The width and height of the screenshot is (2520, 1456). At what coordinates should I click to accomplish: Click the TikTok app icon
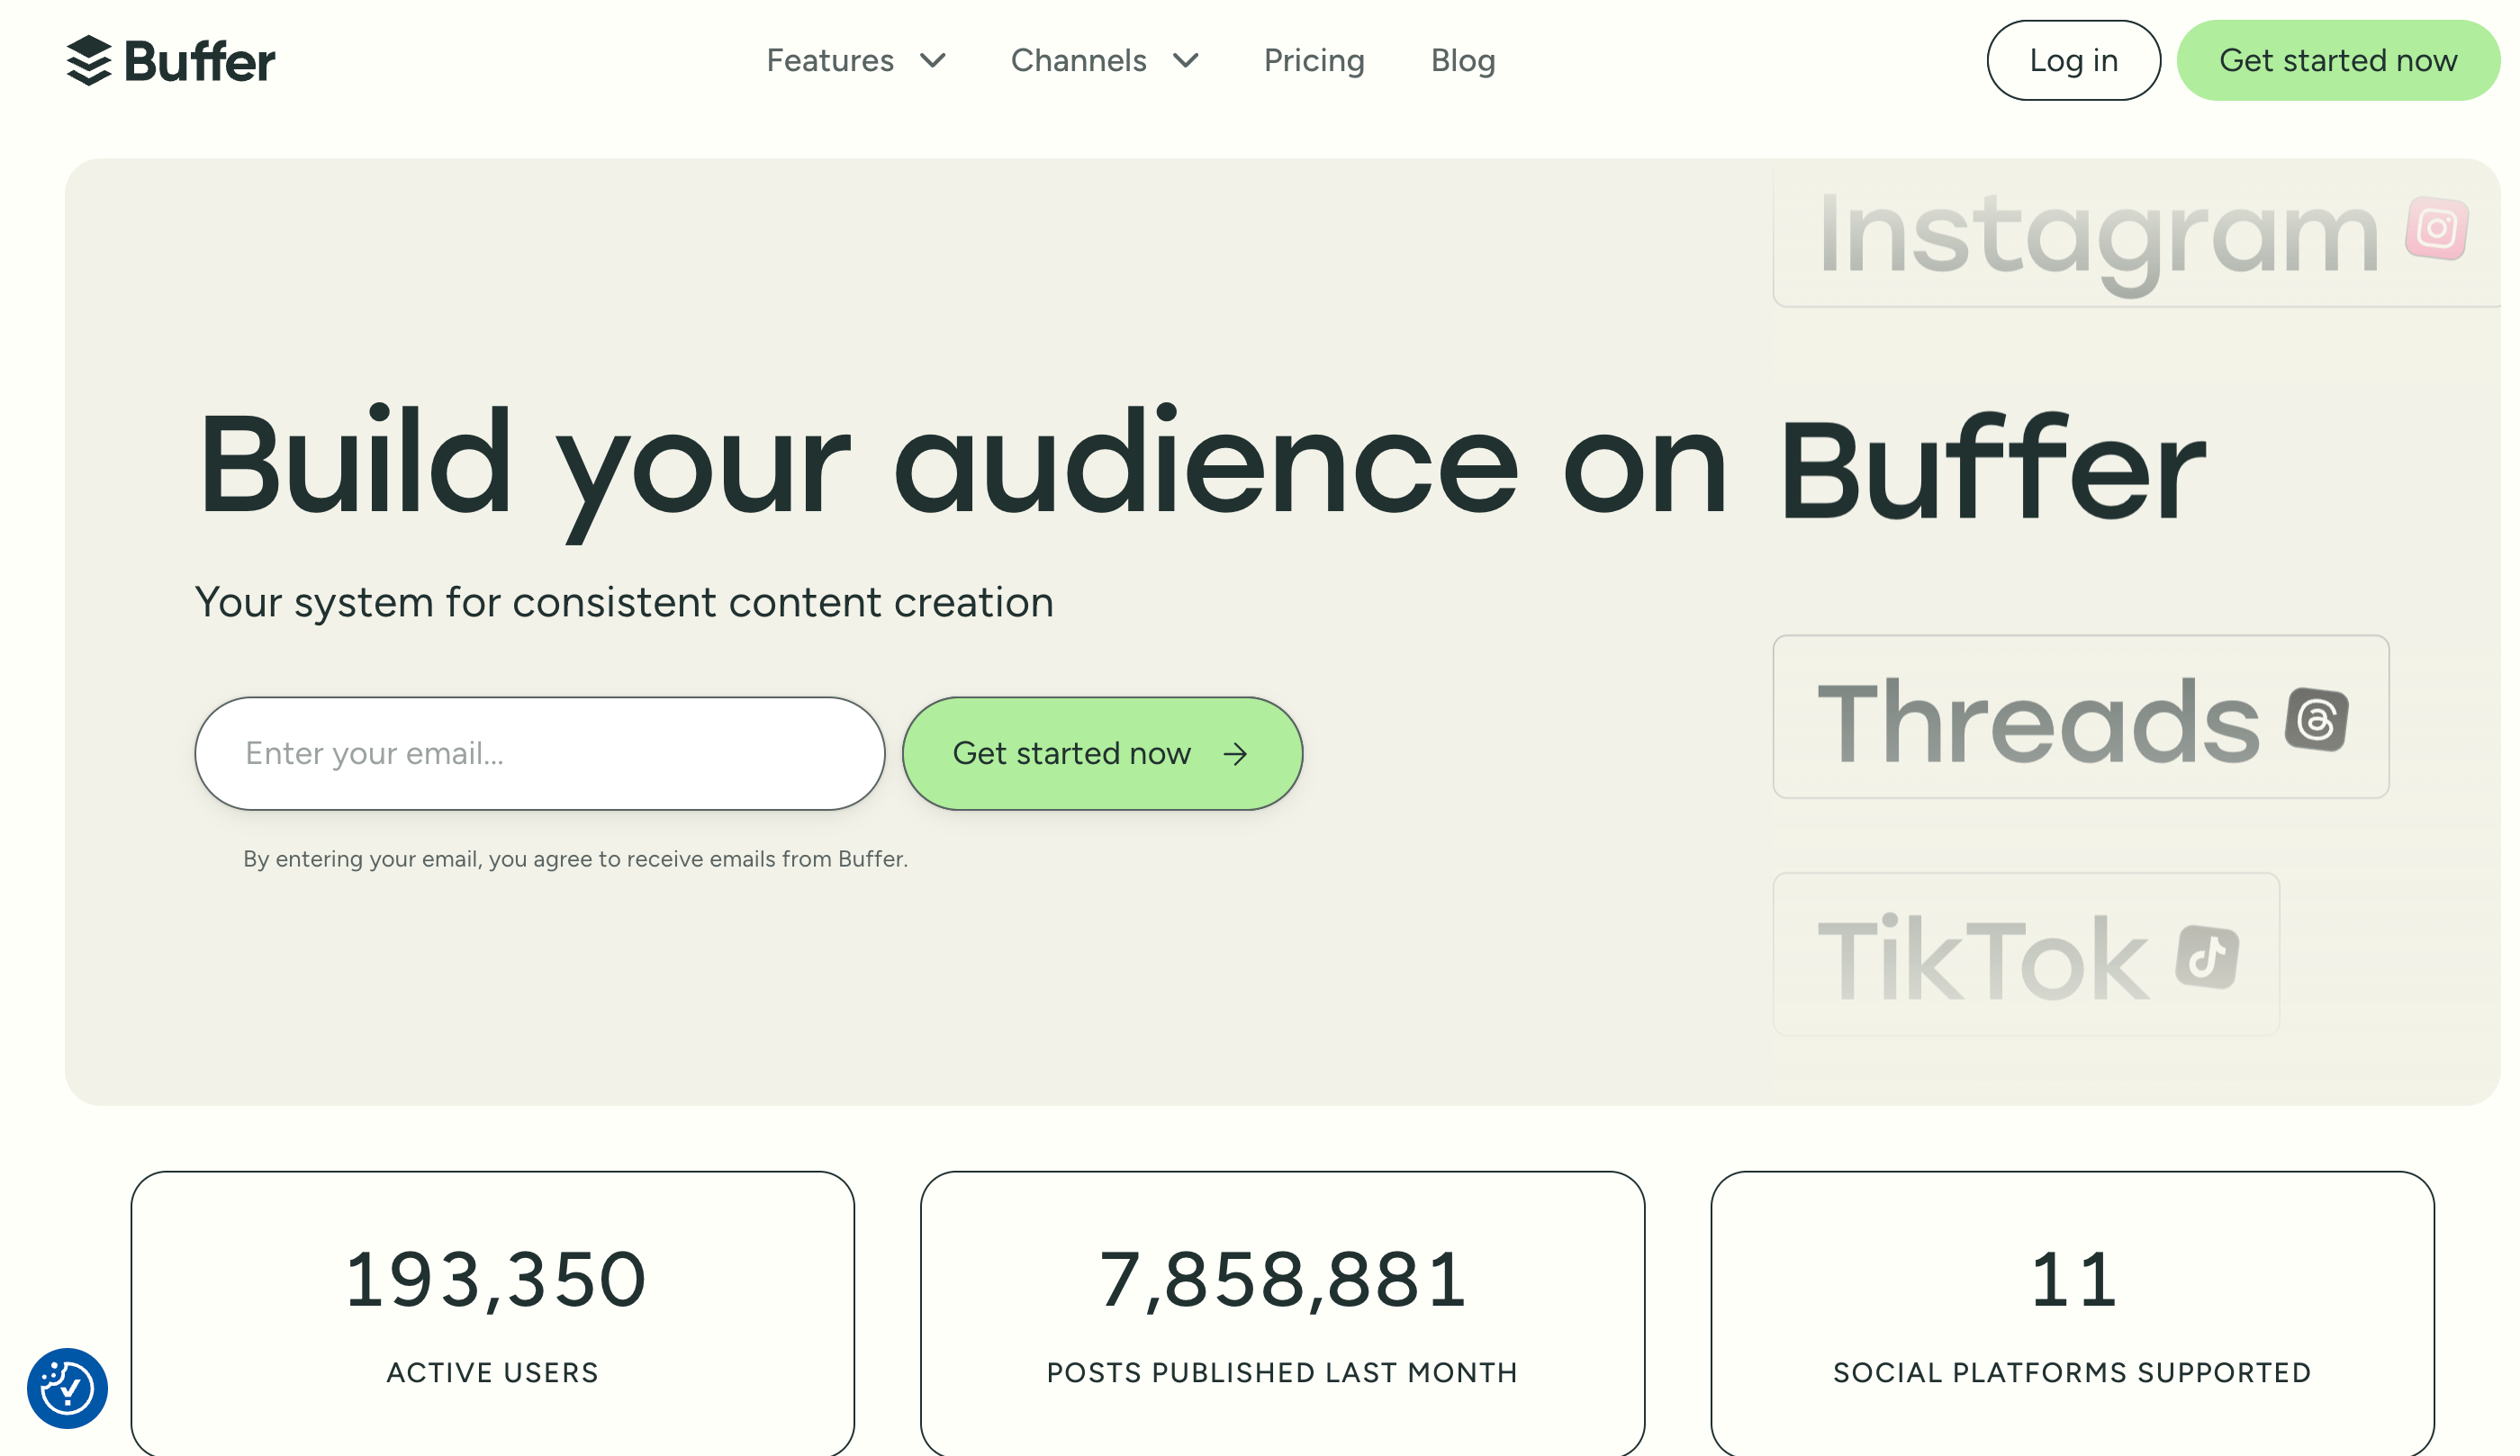point(2209,955)
